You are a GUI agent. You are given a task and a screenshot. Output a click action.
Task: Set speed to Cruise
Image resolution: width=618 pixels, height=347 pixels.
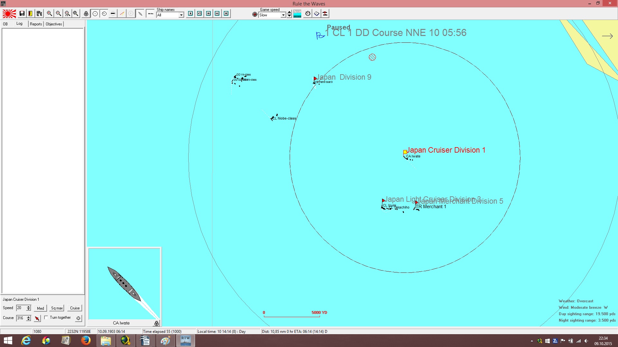(x=75, y=308)
